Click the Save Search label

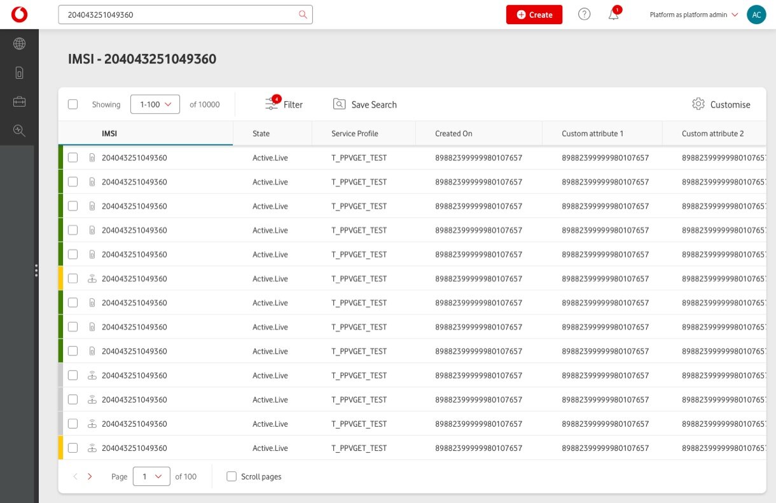(x=374, y=105)
